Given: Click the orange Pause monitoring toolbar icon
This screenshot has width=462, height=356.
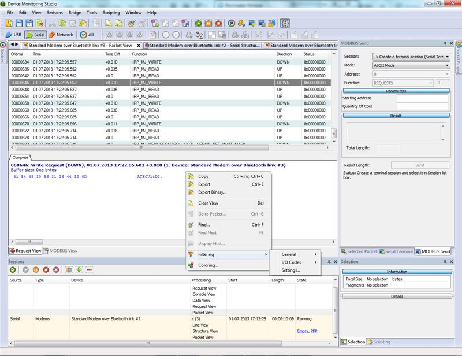Looking at the screenshot, I should click(x=208, y=23).
